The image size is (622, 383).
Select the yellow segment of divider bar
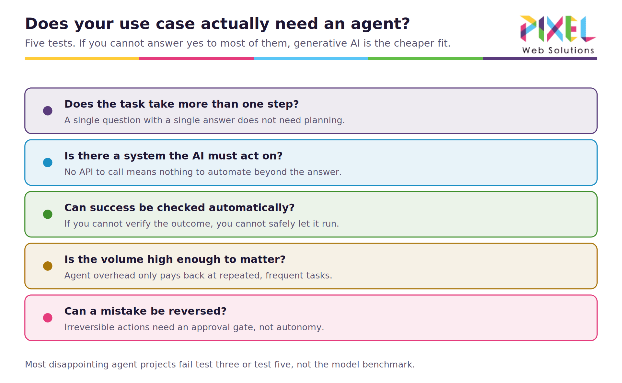pyautogui.click(x=82, y=59)
